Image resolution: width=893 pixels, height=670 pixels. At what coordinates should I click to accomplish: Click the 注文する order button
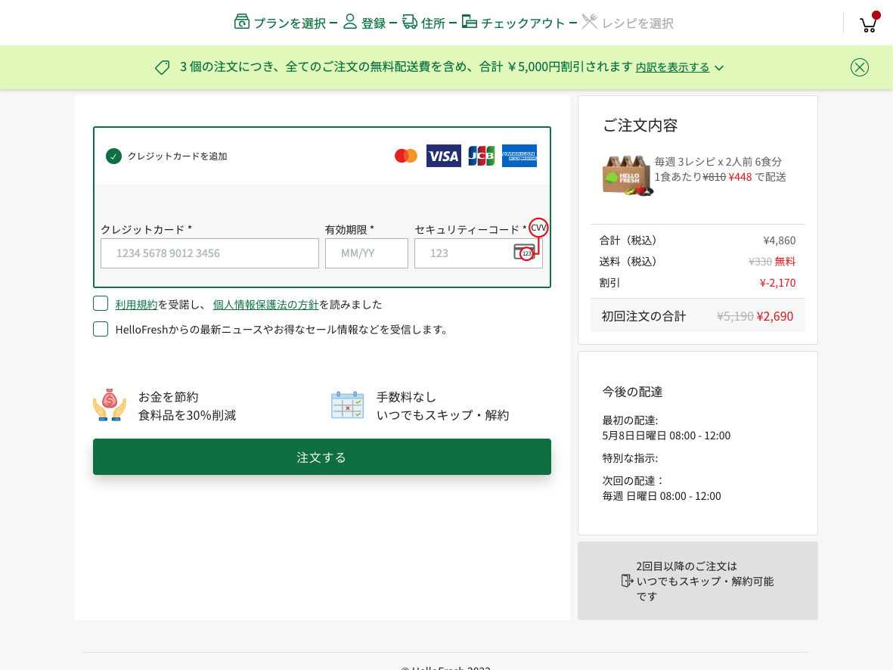pos(322,457)
